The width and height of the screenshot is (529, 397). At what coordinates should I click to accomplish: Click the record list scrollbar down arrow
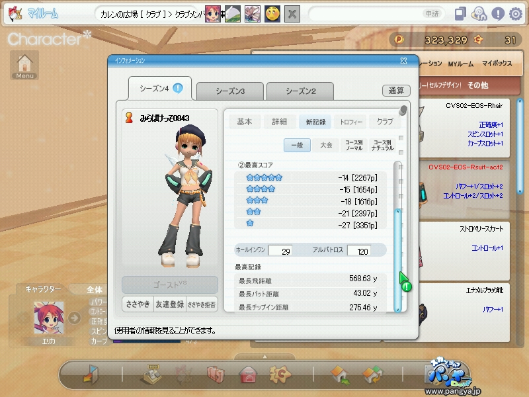tap(398, 309)
